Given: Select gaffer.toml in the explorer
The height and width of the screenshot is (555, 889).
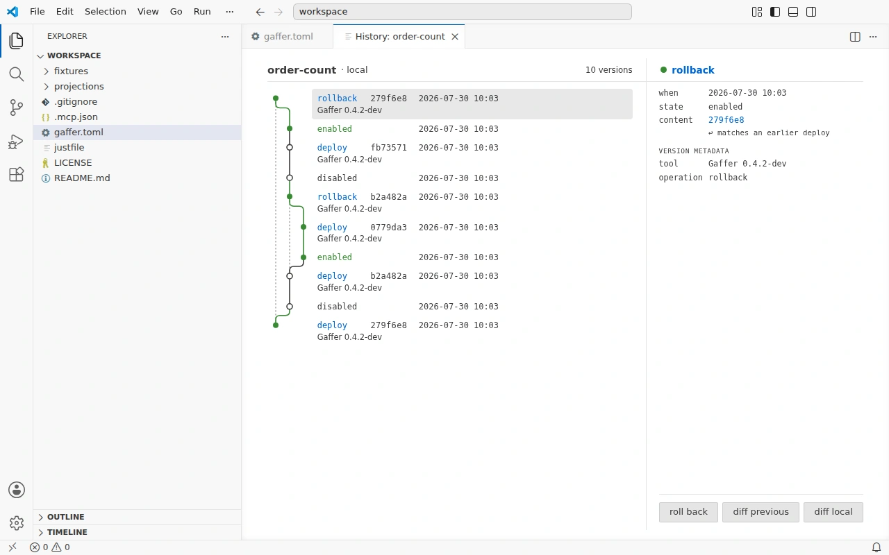Looking at the screenshot, I should [x=137, y=132].
